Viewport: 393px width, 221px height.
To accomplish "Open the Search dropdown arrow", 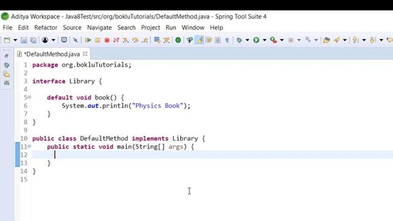I will (x=345, y=40).
